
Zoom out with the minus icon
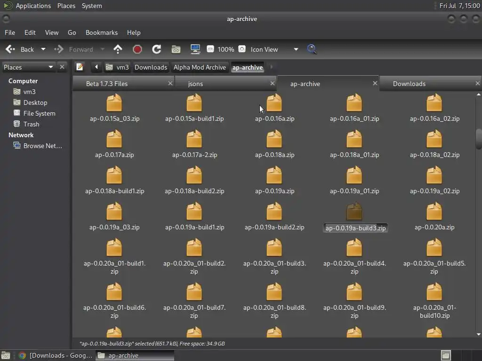(x=210, y=49)
